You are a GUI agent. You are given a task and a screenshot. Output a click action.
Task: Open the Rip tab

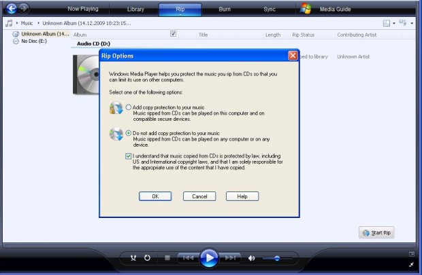[x=180, y=9]
